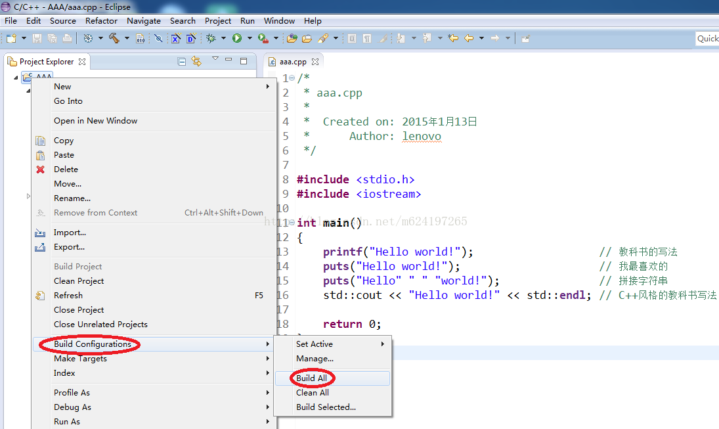Click the green bug Debug icon

[x=211, y=39]
